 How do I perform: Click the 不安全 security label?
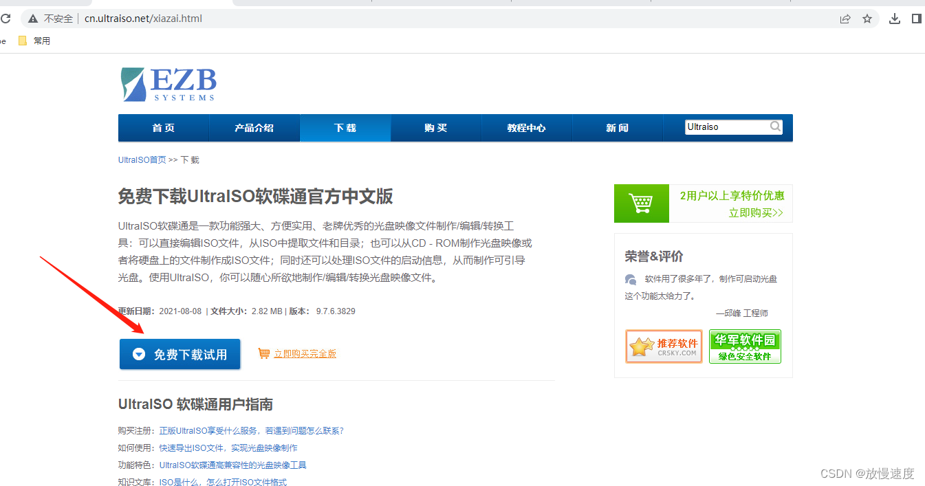click(58, 19)
